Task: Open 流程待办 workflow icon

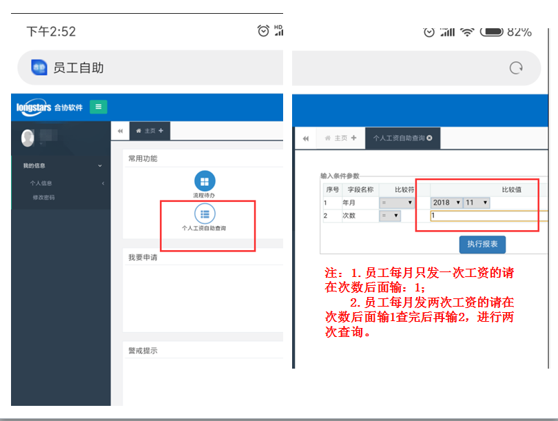Action: click(x=205, y=185)
